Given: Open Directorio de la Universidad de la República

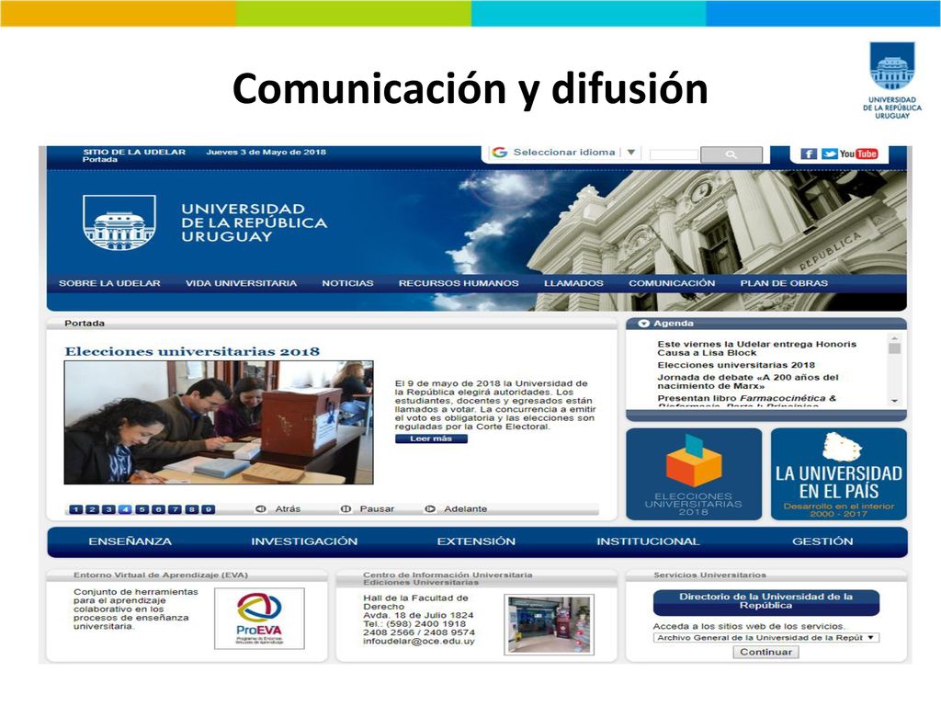Looking at the screenshot, I should [765, 601].
